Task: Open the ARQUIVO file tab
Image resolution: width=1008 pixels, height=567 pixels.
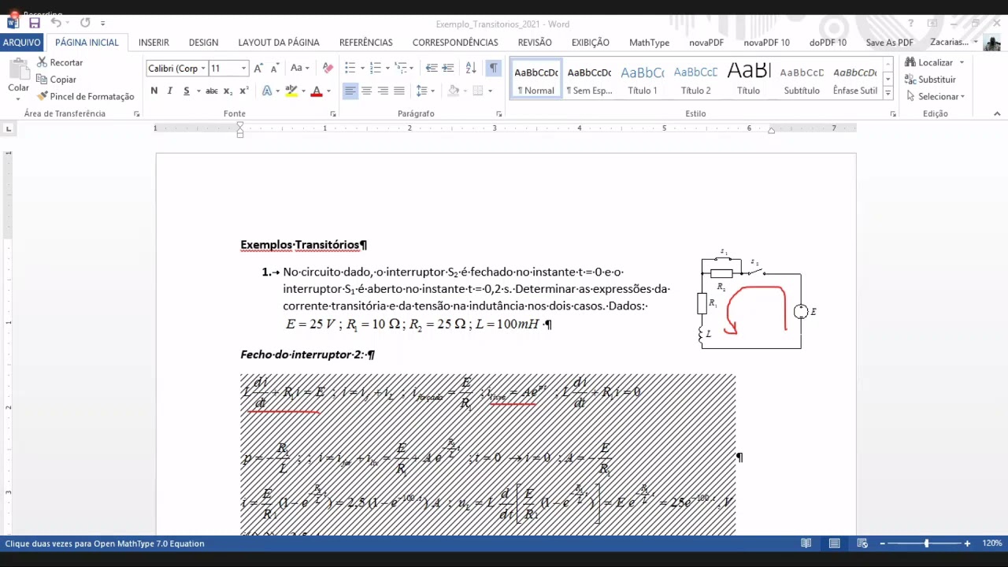Action: click(22, 43)
